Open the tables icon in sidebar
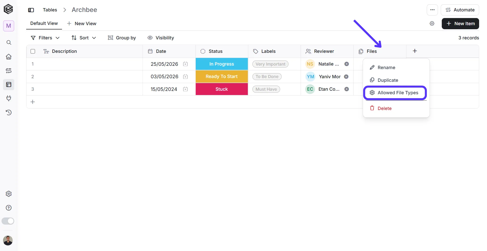This screenshot has height=251, width=487. click(9, 85)
